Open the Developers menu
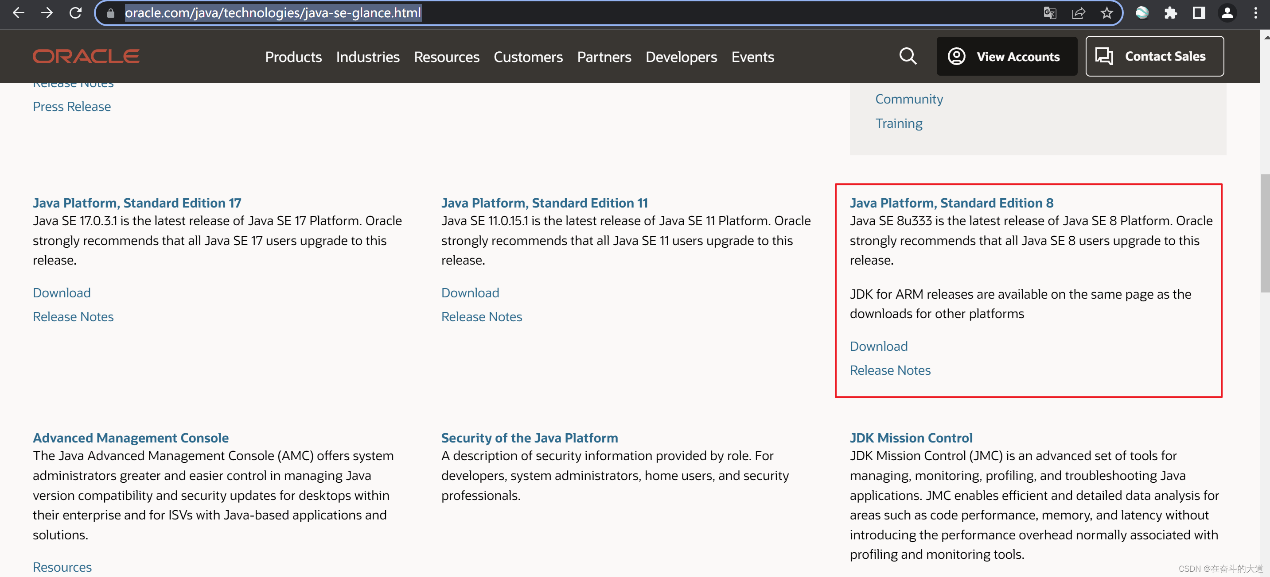This screenshot has height=577, width=1270. point(681,57)
